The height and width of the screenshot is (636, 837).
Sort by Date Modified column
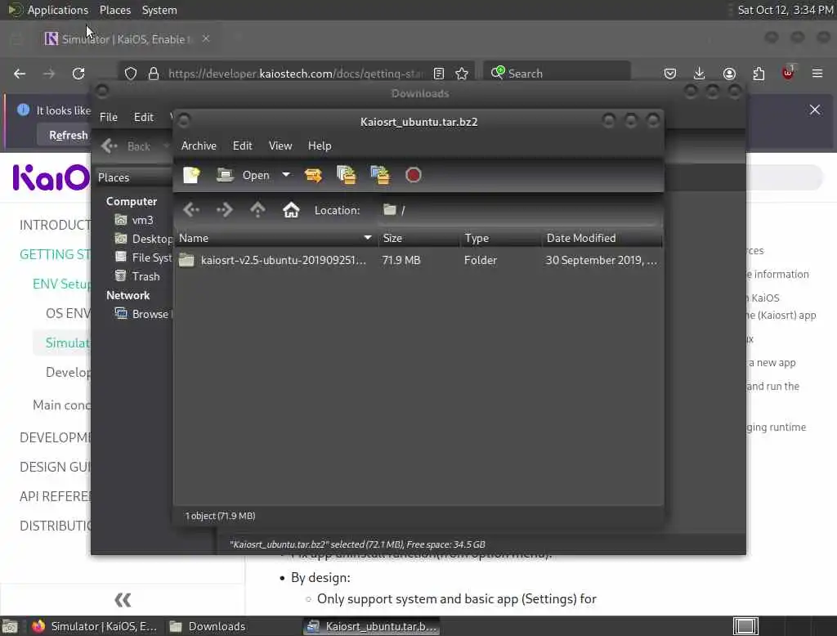[x=602, y=238]
